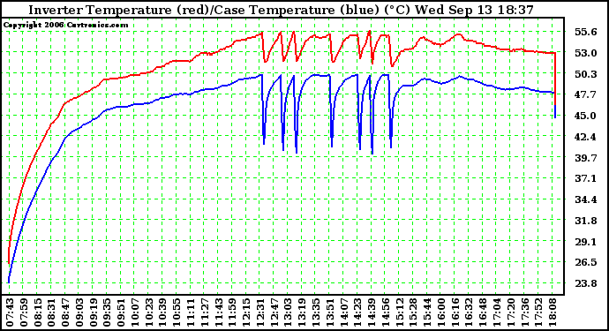
Task: Click the 34.4 y-axis label
Action: (x=586, y=199)
